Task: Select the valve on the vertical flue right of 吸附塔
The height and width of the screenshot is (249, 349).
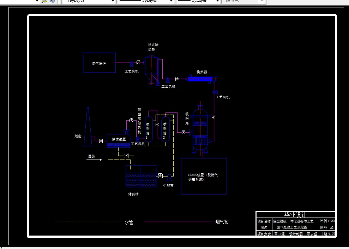Action: point(214,117)
